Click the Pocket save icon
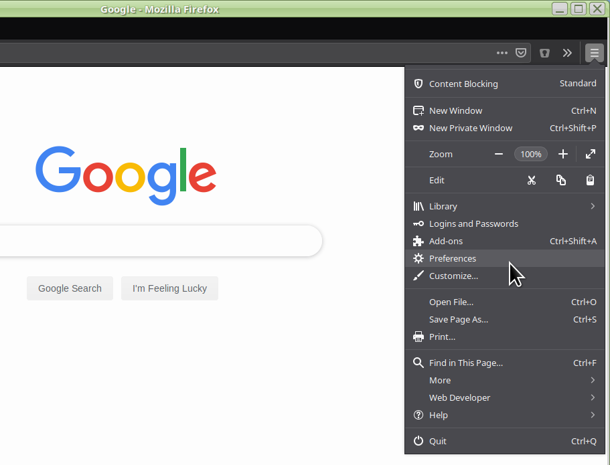 pyautogui.click(x=521, y=53)
